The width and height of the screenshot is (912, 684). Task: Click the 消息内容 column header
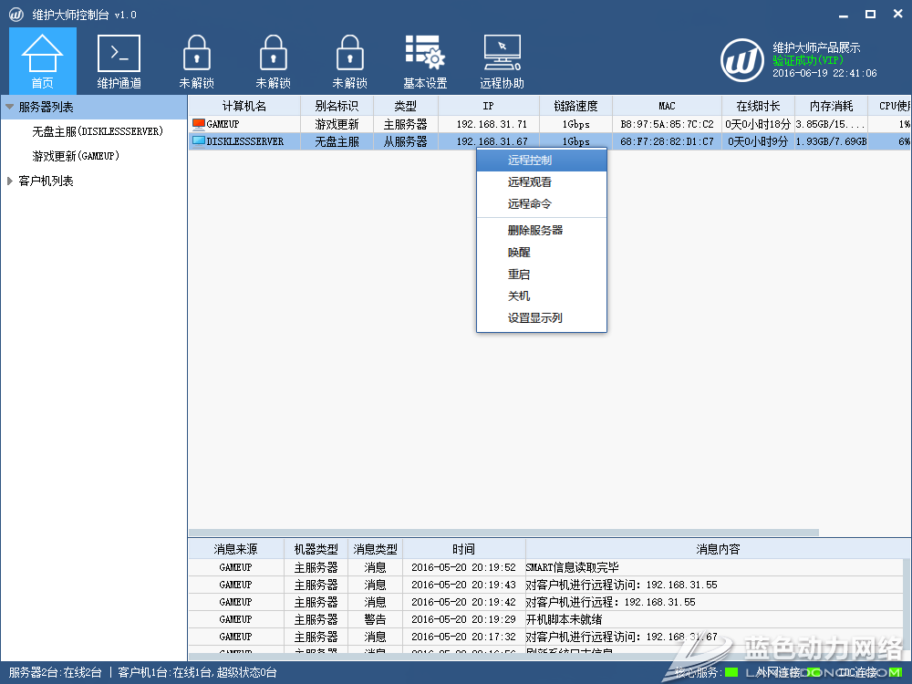pyautogui.click(x=718, y=549)
